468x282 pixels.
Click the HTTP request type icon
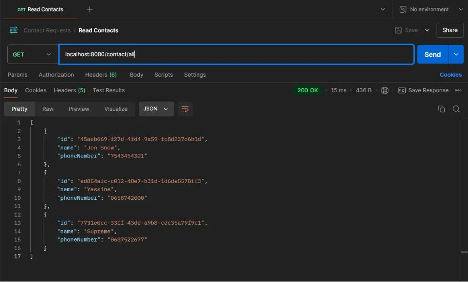point(14,30)
